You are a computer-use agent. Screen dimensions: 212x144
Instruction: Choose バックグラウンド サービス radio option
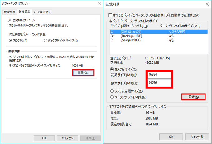(46, 41)
